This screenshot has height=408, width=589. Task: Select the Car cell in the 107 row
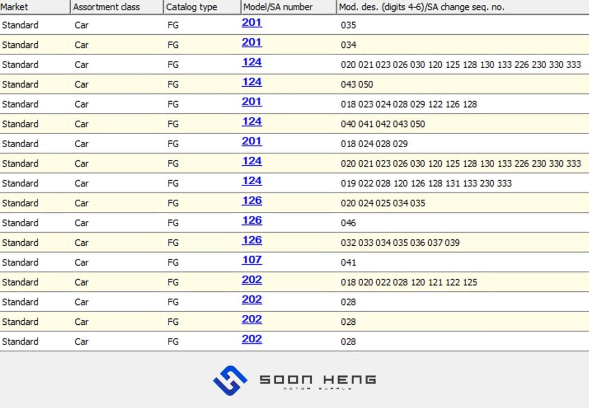click(x=82, y=263)
